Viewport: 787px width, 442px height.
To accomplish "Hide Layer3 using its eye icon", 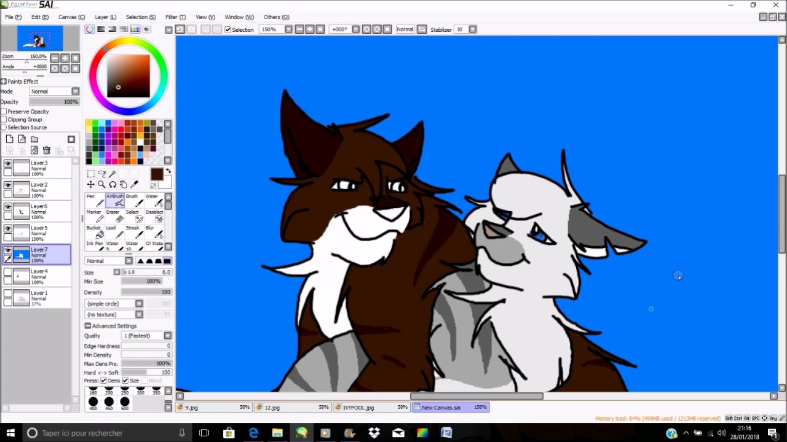I will 8,164.
